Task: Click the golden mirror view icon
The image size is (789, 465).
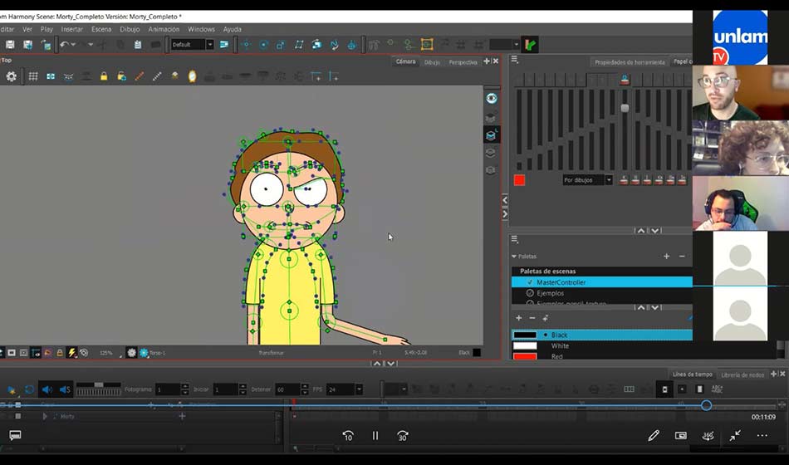Action: pyautogui.click(x=192, y=76)
